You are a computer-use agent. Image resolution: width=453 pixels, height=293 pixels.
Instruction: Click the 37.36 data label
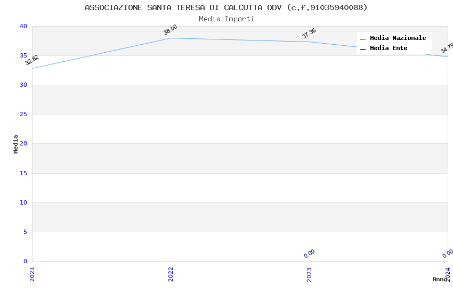(x=309, y=34)
